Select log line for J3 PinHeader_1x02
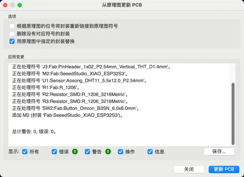Viewport: 244px width, 177px height. (x=91, y=67)
